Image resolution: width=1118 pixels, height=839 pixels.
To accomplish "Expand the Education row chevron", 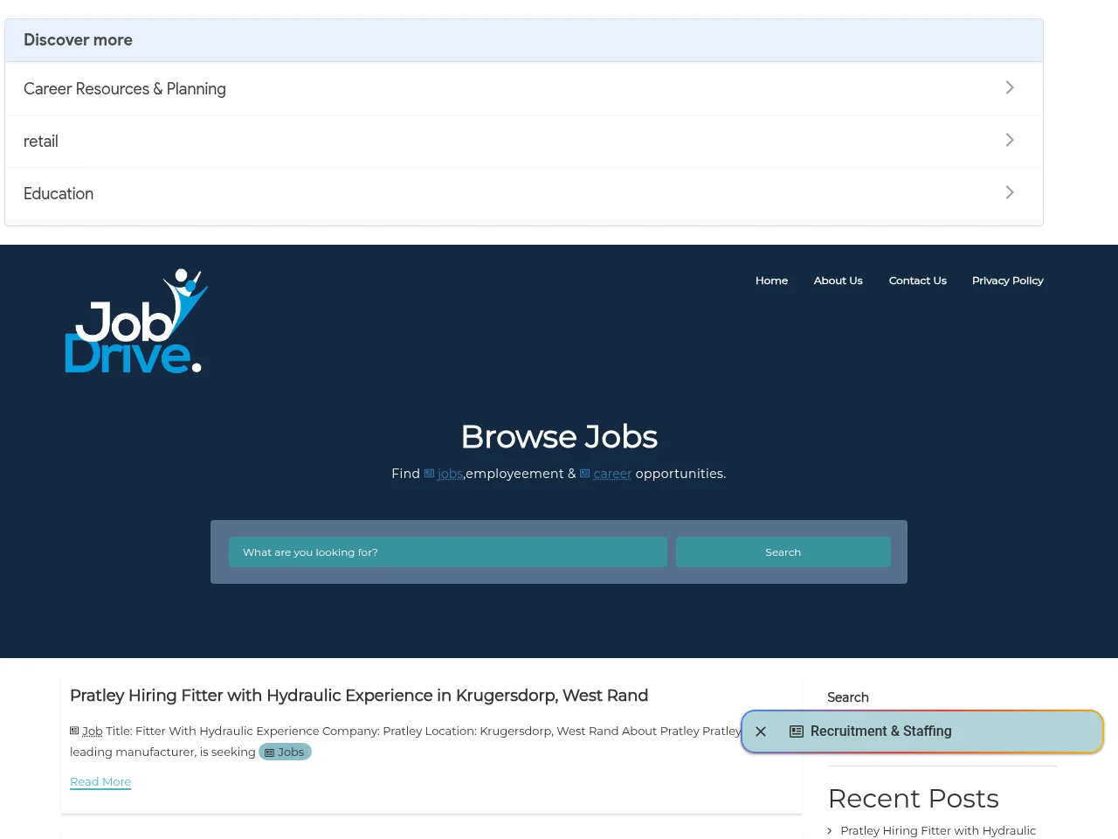I will [1010, 193].
